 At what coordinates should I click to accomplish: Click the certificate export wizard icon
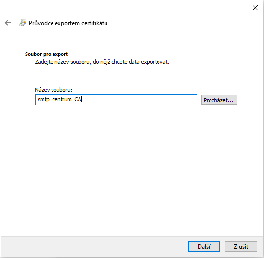(23, 23)
